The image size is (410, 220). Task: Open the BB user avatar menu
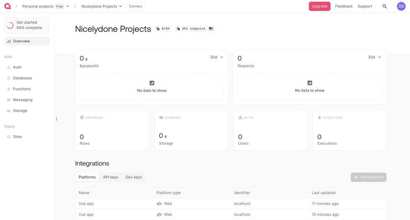401,6
